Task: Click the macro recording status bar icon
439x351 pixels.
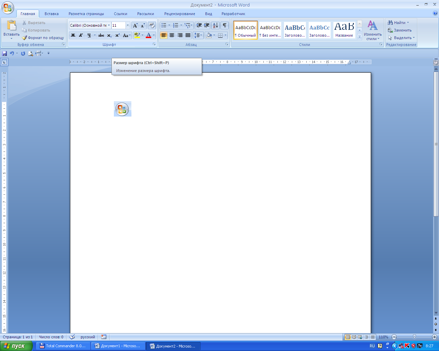Action: 104,337
